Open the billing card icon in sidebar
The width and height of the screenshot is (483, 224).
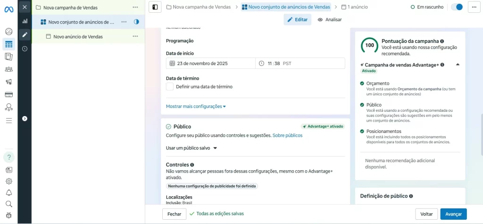[x=8, y=94]
